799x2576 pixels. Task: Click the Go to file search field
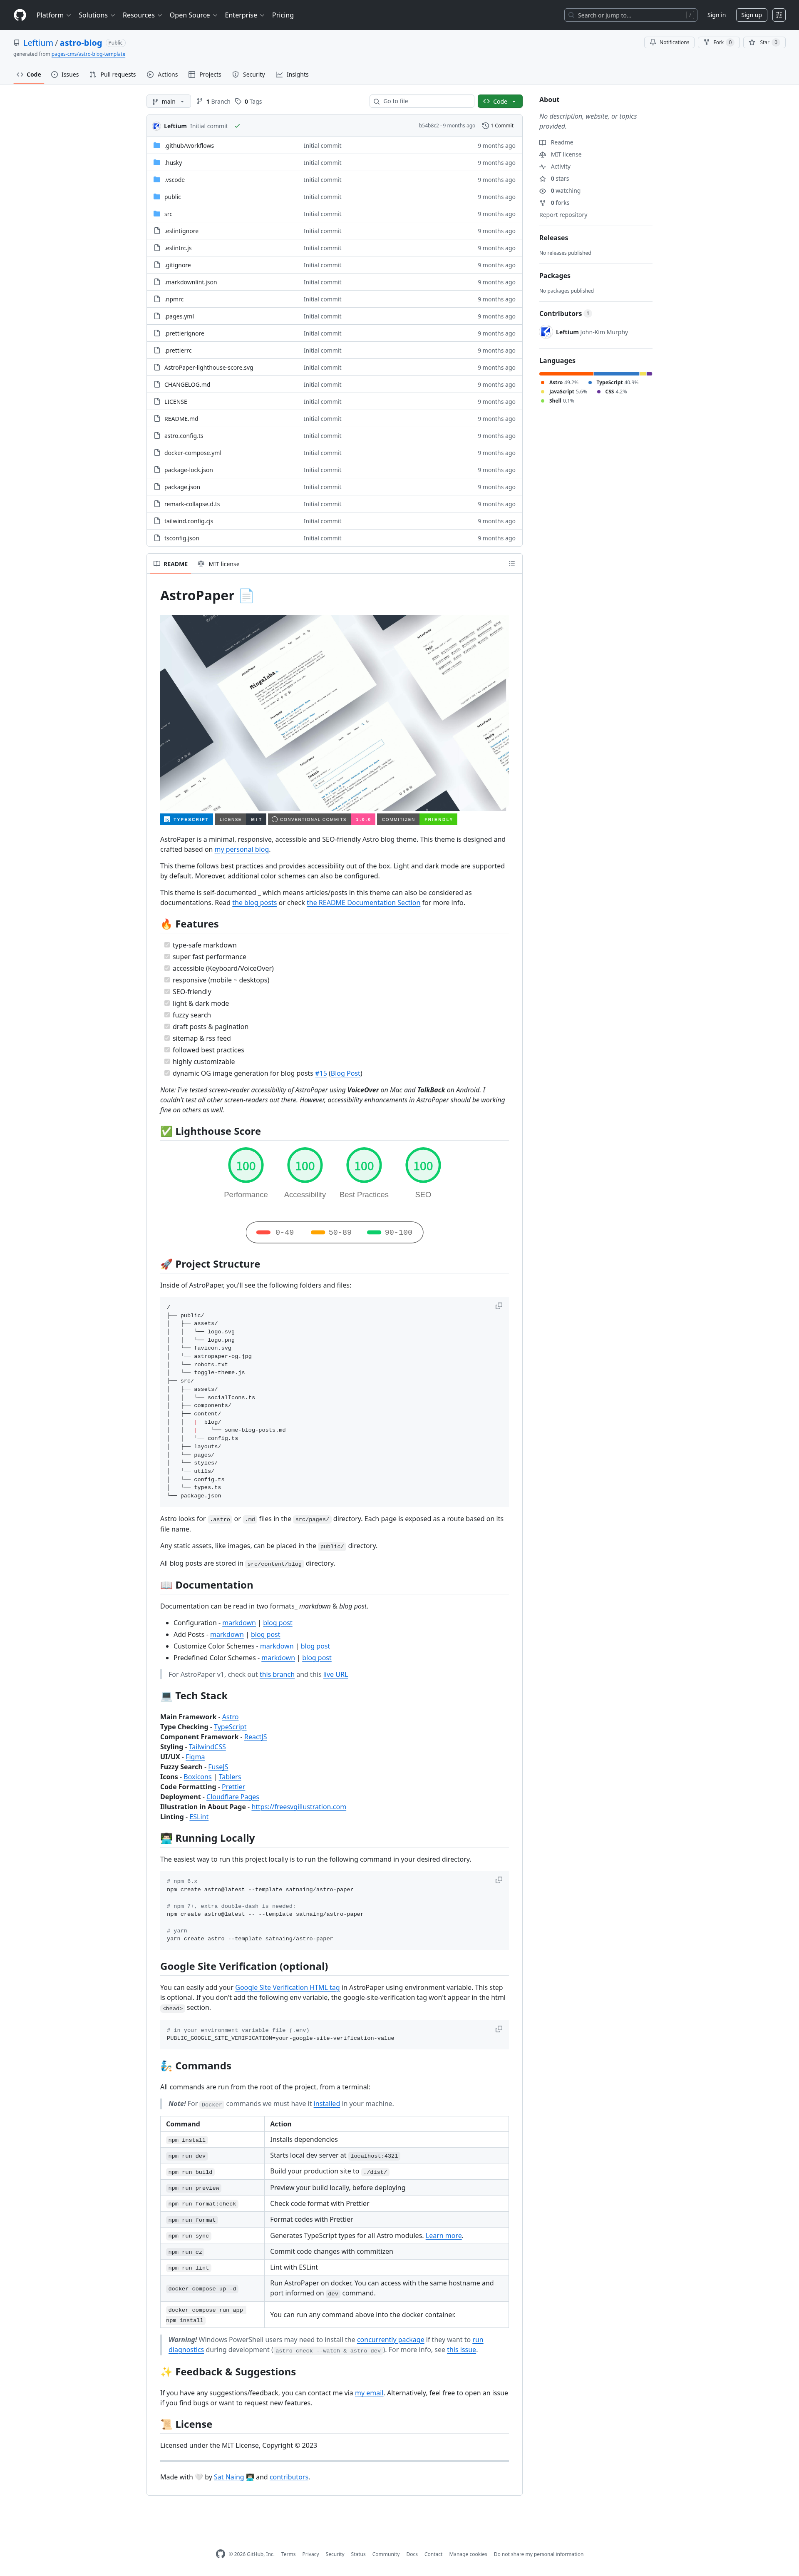pos(421,101)
